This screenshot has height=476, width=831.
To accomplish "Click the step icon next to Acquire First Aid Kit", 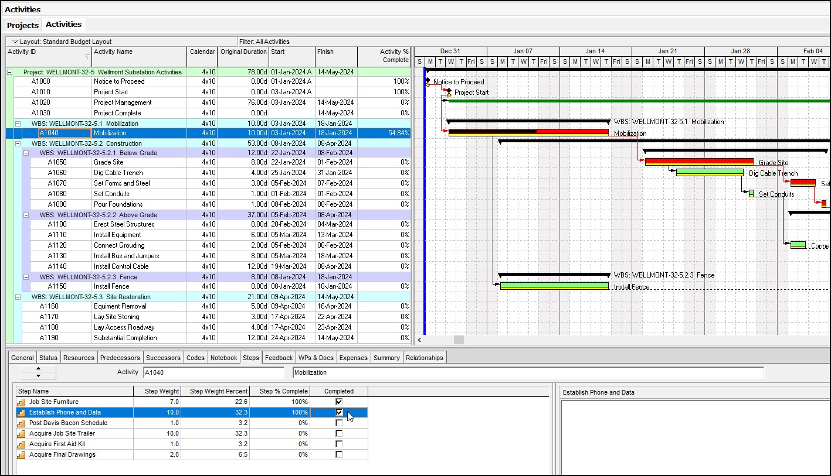I will 22,444.
